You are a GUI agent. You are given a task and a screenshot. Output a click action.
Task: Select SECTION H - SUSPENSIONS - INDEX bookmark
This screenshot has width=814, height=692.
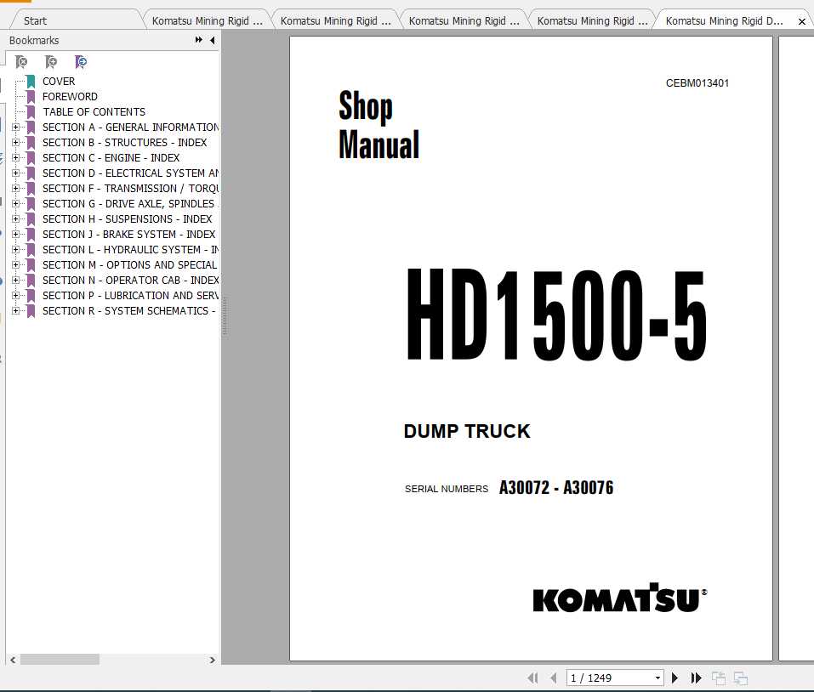coord(128,219)
